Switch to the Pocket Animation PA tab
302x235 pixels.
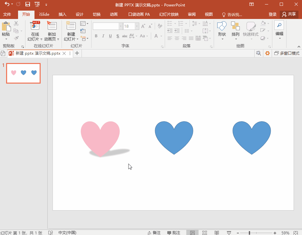click(139, 14)
